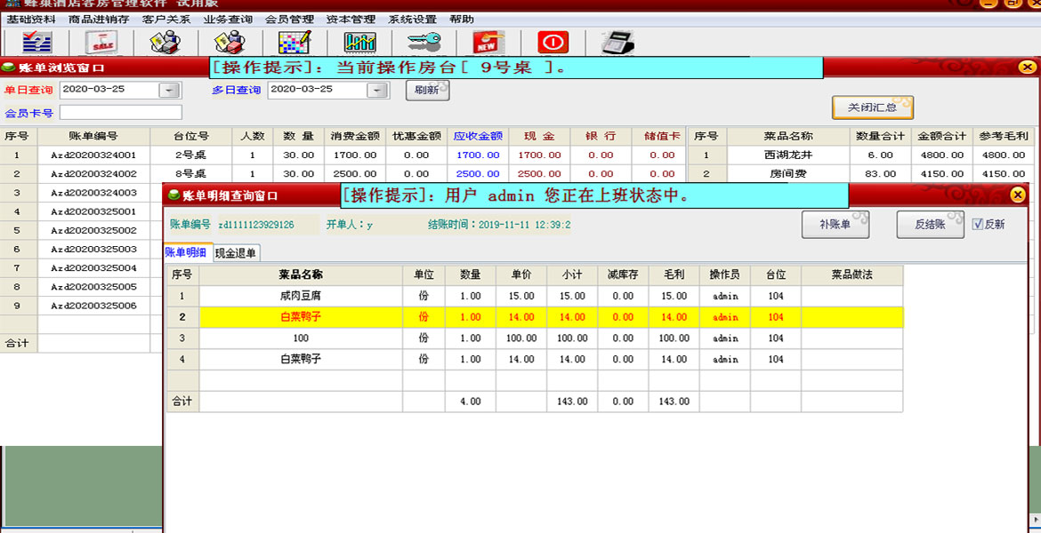
Task: Click the 2号桌 table cell
Action: 191,155
